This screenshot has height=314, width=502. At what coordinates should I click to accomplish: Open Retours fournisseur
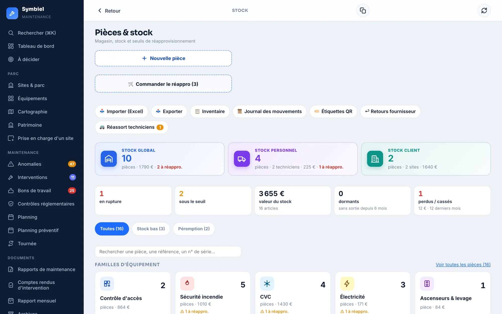point(390,112)
